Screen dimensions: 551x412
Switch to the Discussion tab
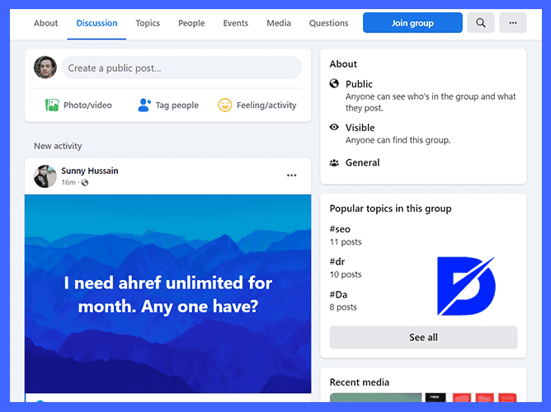pyautogui.click(x=97, y=23)
